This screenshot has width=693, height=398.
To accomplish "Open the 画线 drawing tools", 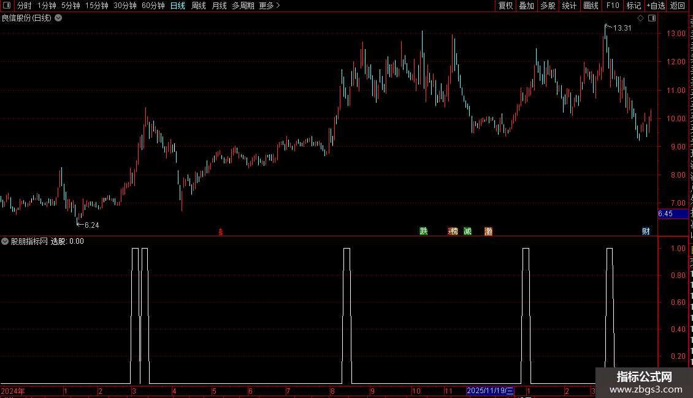I will click(591, 6).
